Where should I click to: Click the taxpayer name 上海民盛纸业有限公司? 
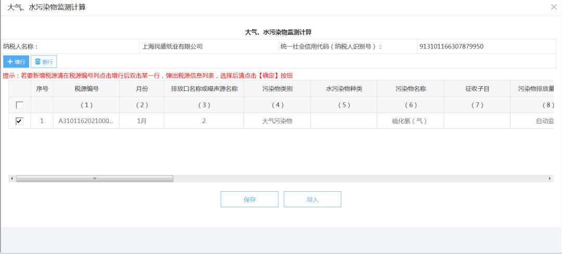[x=173, y=47]
